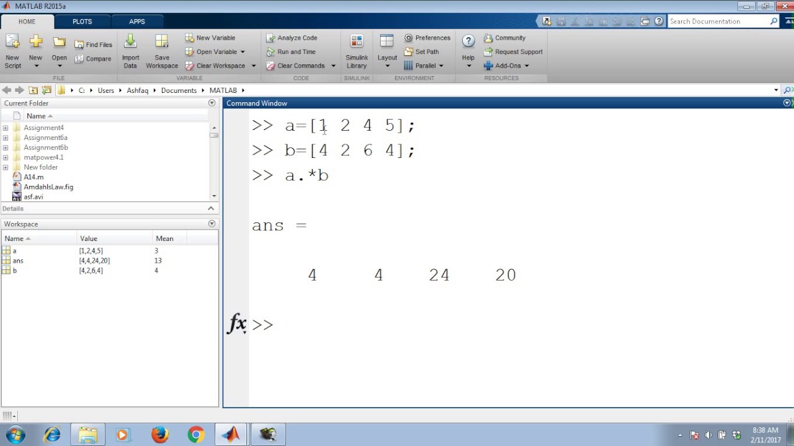Open Current Folder panel actions menu

coord(212,103)
